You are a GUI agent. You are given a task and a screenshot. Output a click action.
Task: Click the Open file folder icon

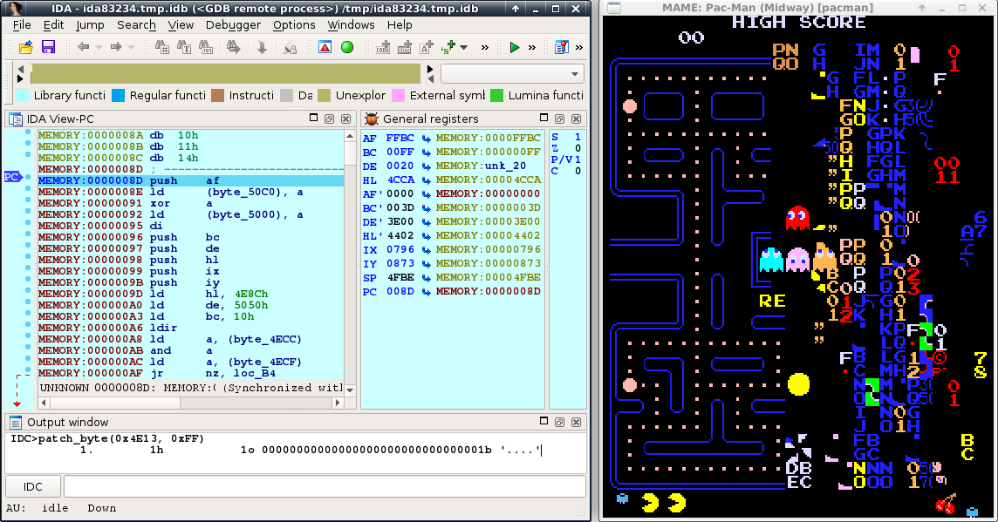coord(25,47)
